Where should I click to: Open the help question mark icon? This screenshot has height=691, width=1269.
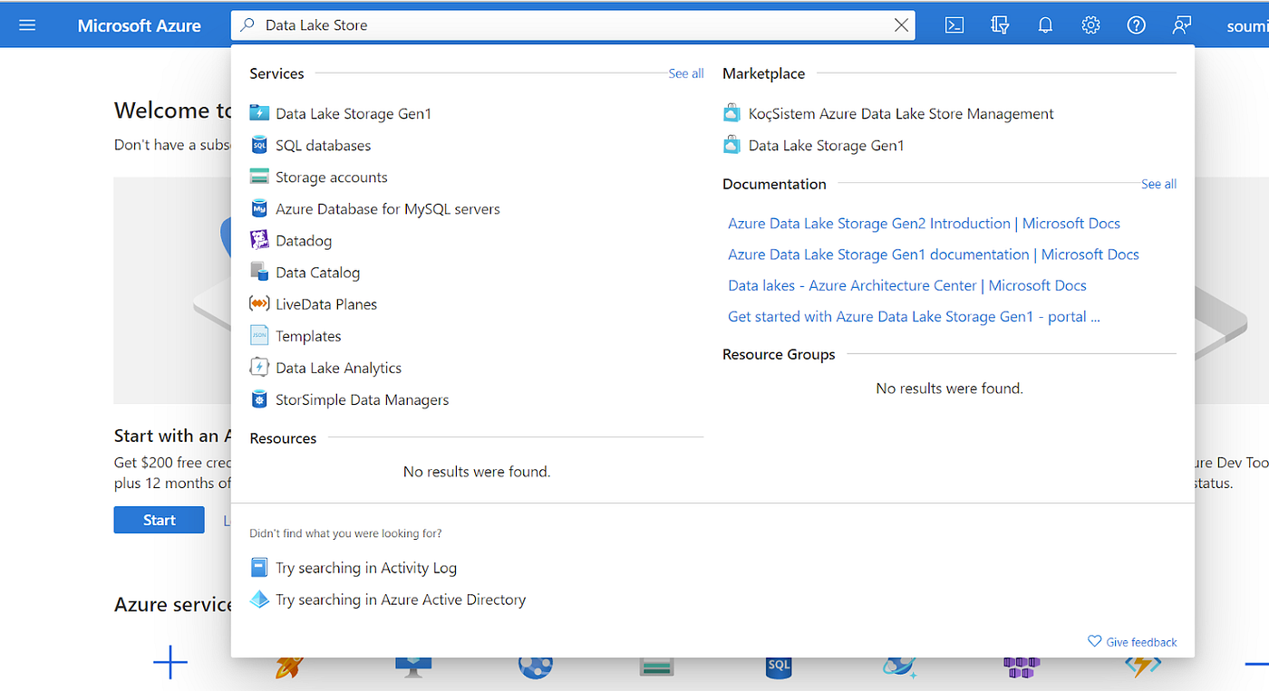click(x=1136, y=24)
